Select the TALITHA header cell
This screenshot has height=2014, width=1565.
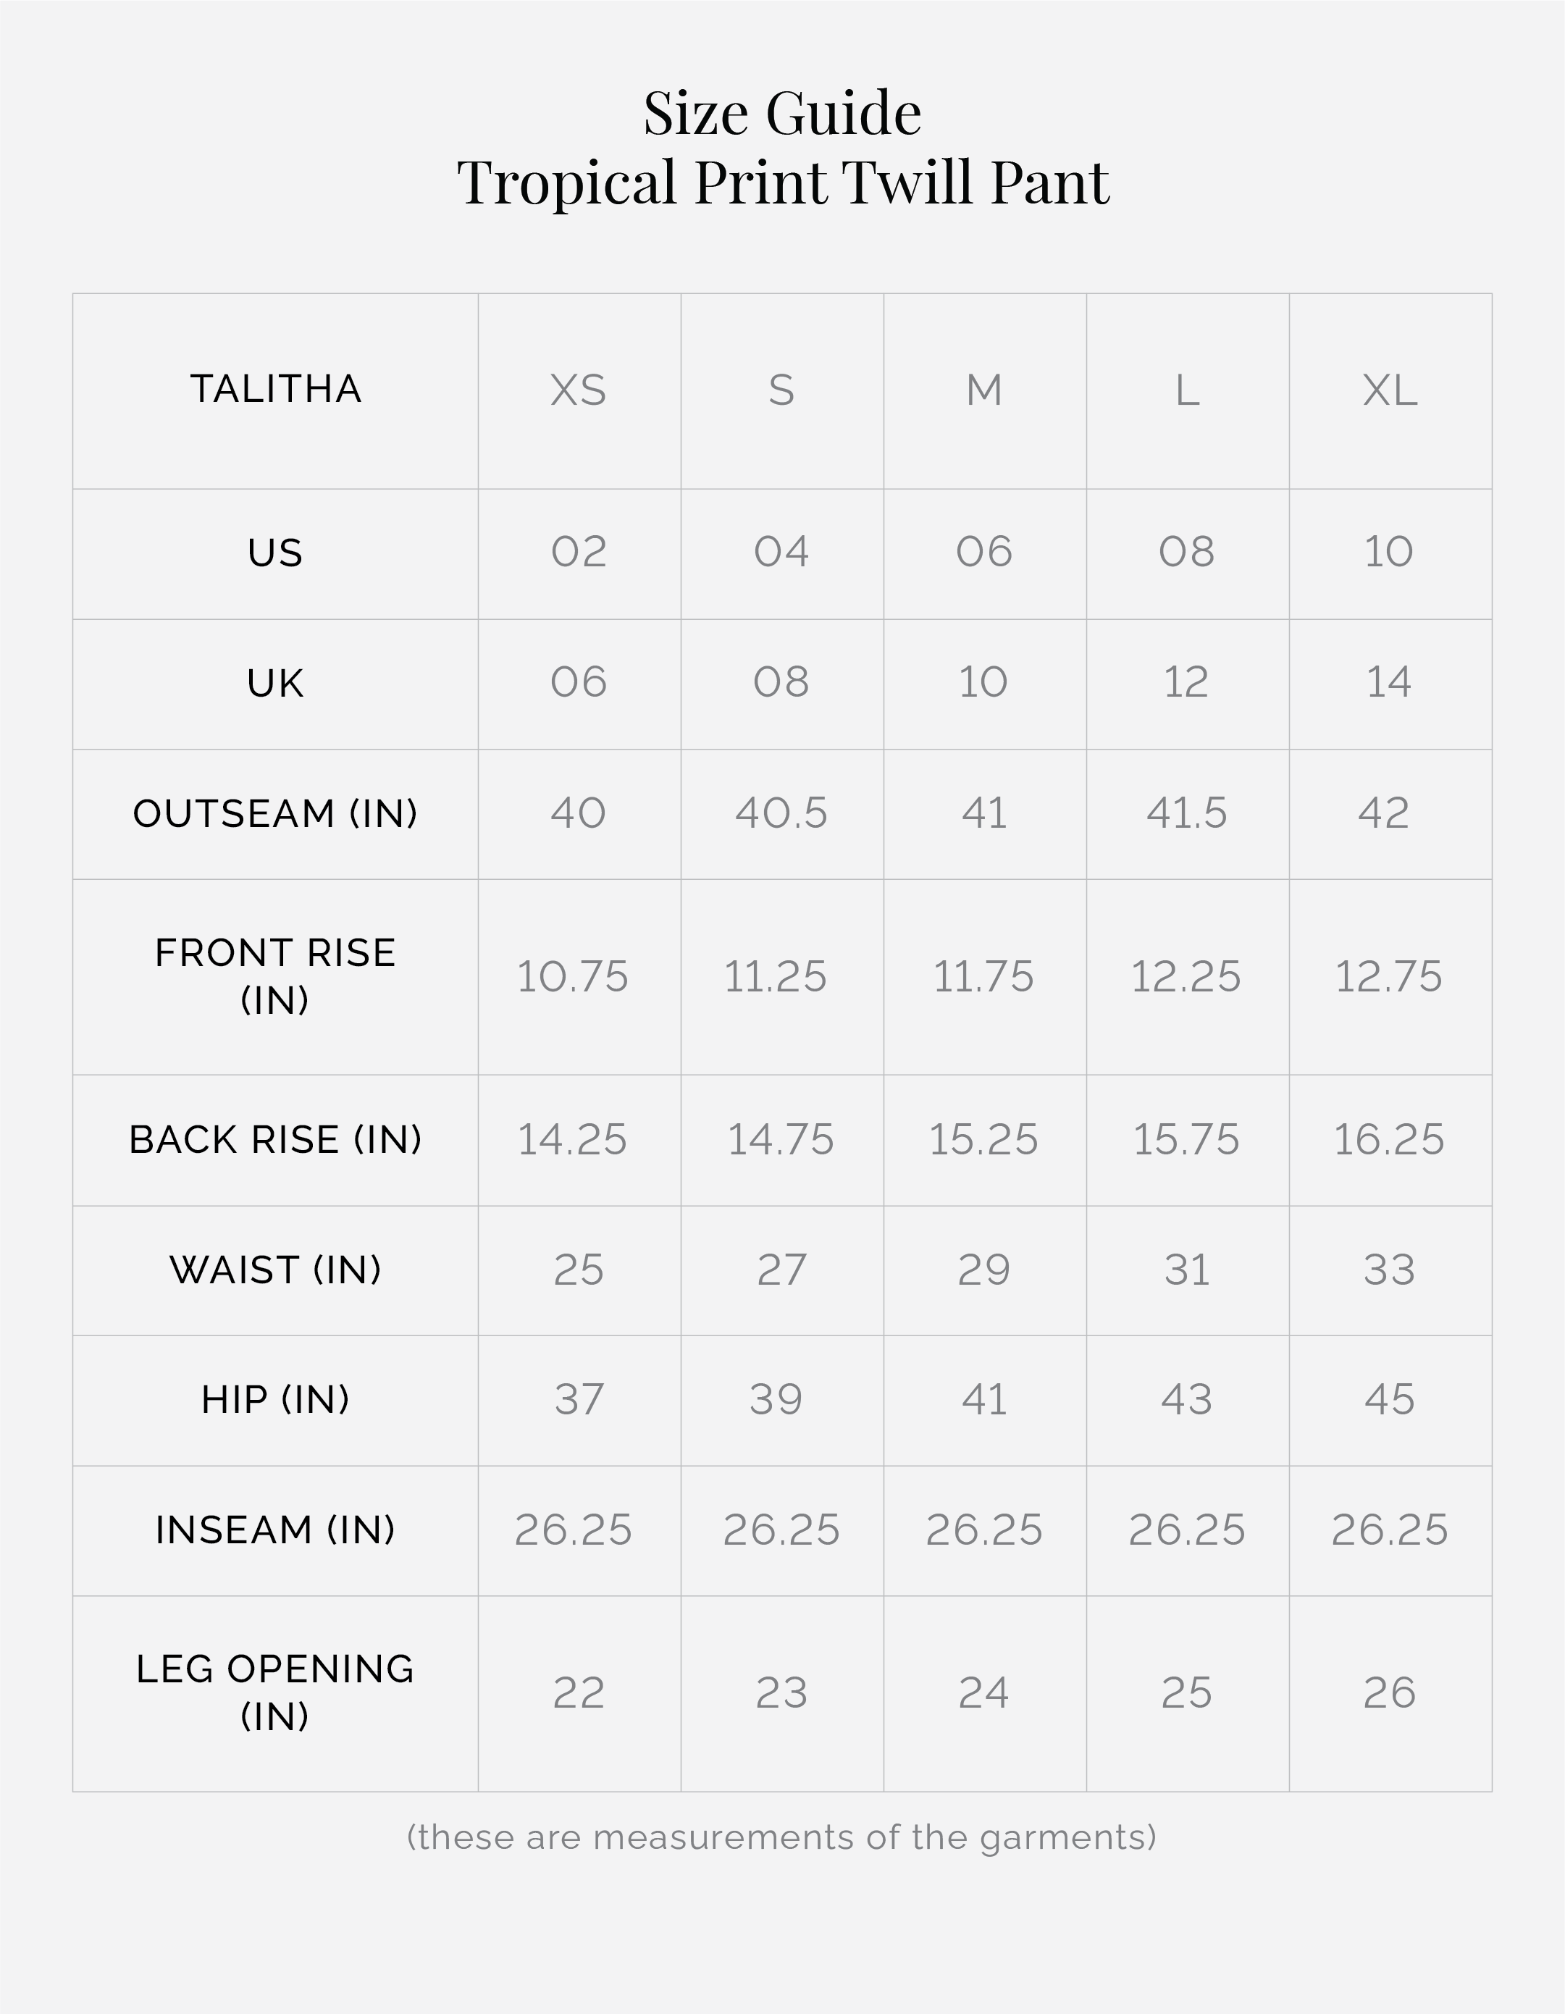(274, 389)
